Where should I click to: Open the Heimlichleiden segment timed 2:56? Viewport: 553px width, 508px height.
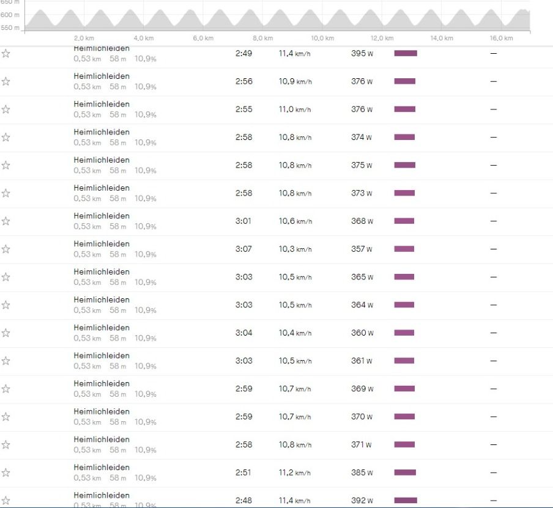point(102,76)
